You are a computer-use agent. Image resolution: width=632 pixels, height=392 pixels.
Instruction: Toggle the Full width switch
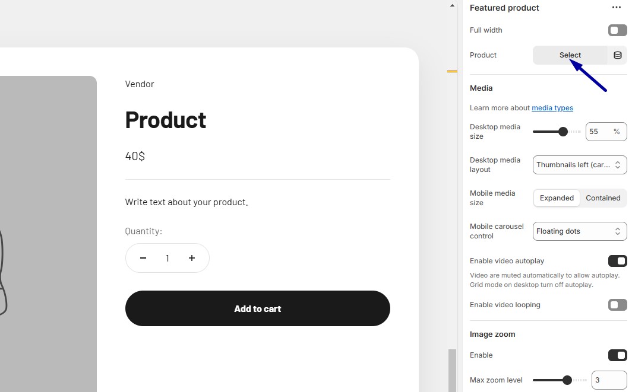617,30
